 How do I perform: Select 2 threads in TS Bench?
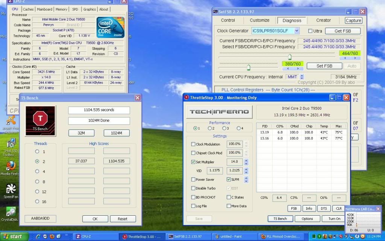coord(37,161)
